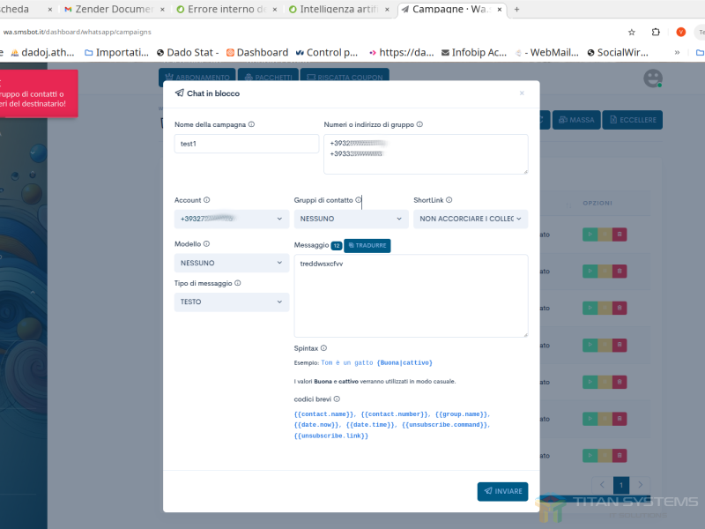705x529 pixels.
Task: Click the Spintax info icon
Action: 323,348
